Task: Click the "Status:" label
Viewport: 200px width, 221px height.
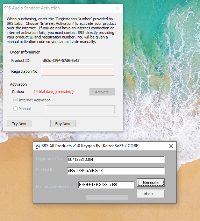Action: pyautogui.click(x=18, y=92)
